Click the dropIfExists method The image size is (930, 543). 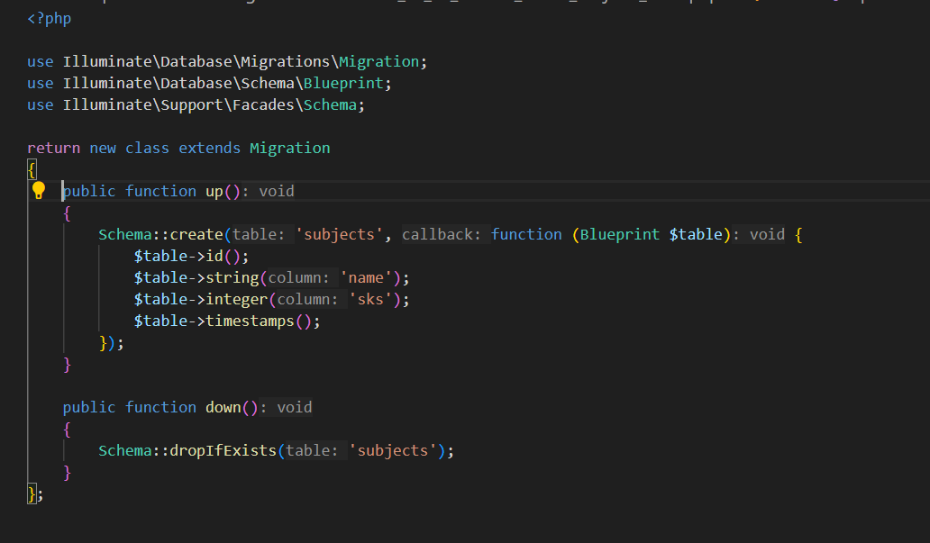[x=223, y=450]
